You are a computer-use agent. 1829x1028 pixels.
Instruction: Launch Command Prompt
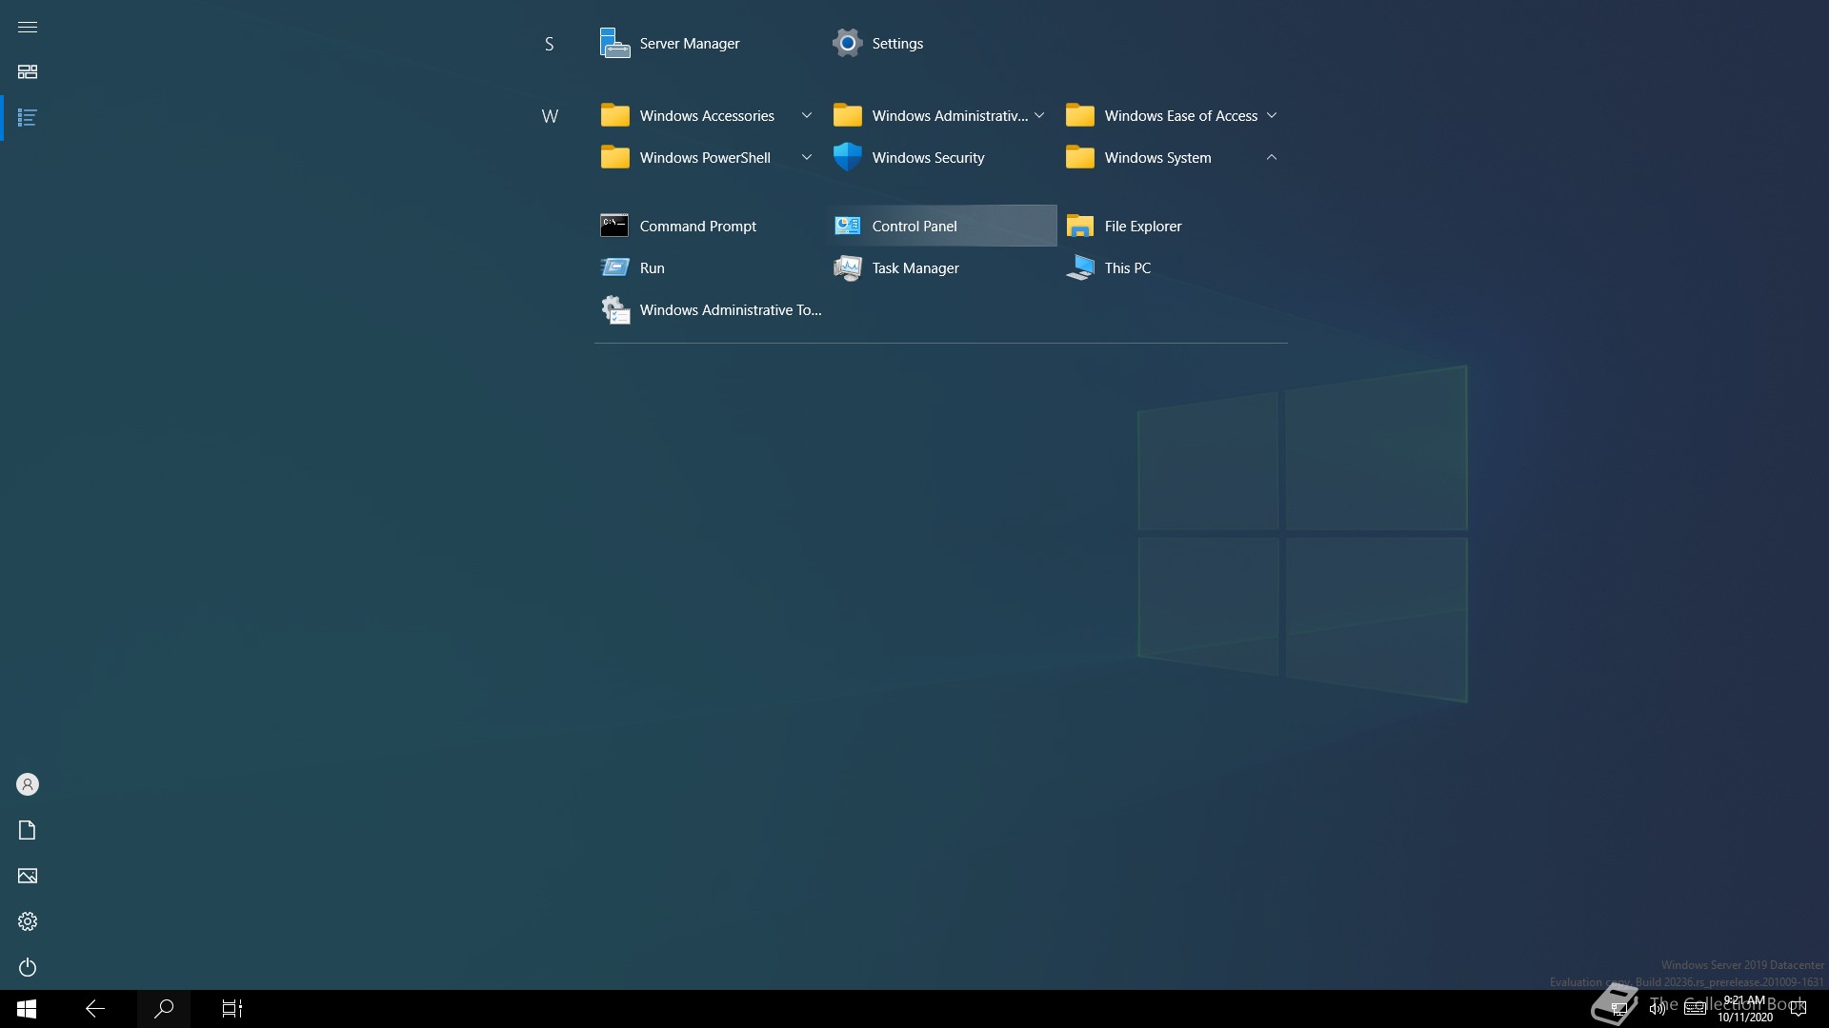pos(710,227)
